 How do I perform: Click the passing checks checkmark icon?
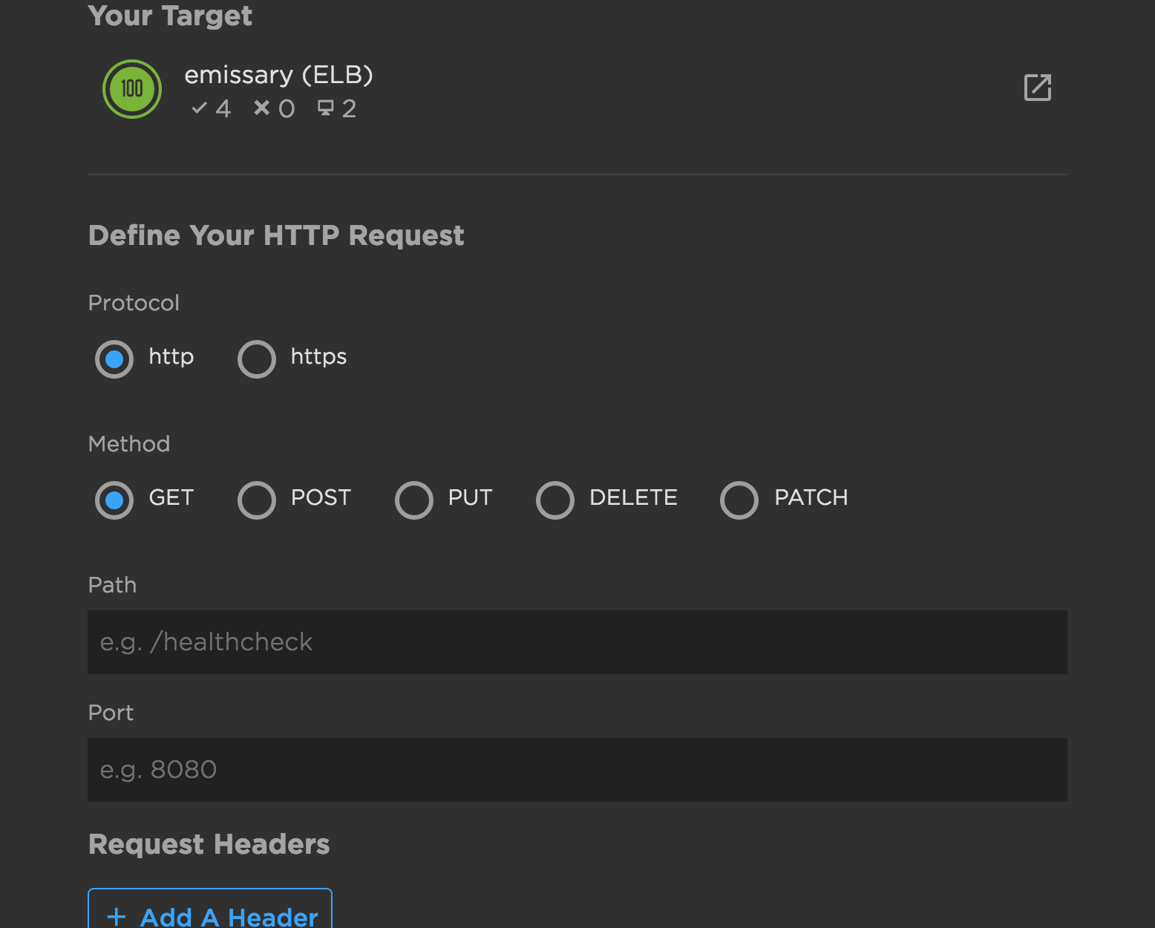coord(199,108)
